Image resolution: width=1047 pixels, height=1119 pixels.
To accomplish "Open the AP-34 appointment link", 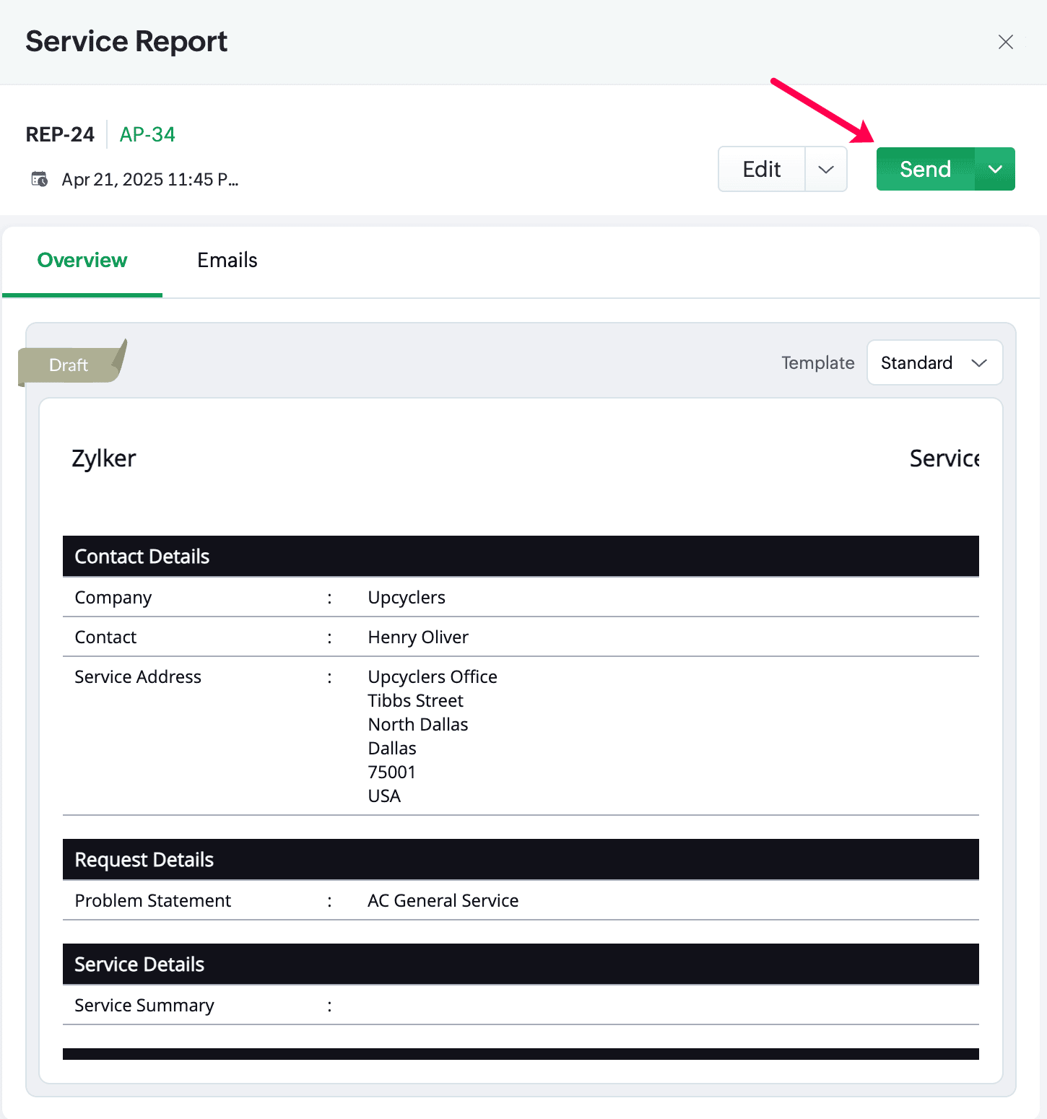I will click(x=147, y=134).
